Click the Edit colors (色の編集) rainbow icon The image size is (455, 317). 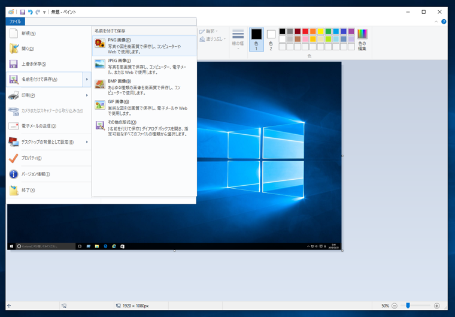coord(362,34)
